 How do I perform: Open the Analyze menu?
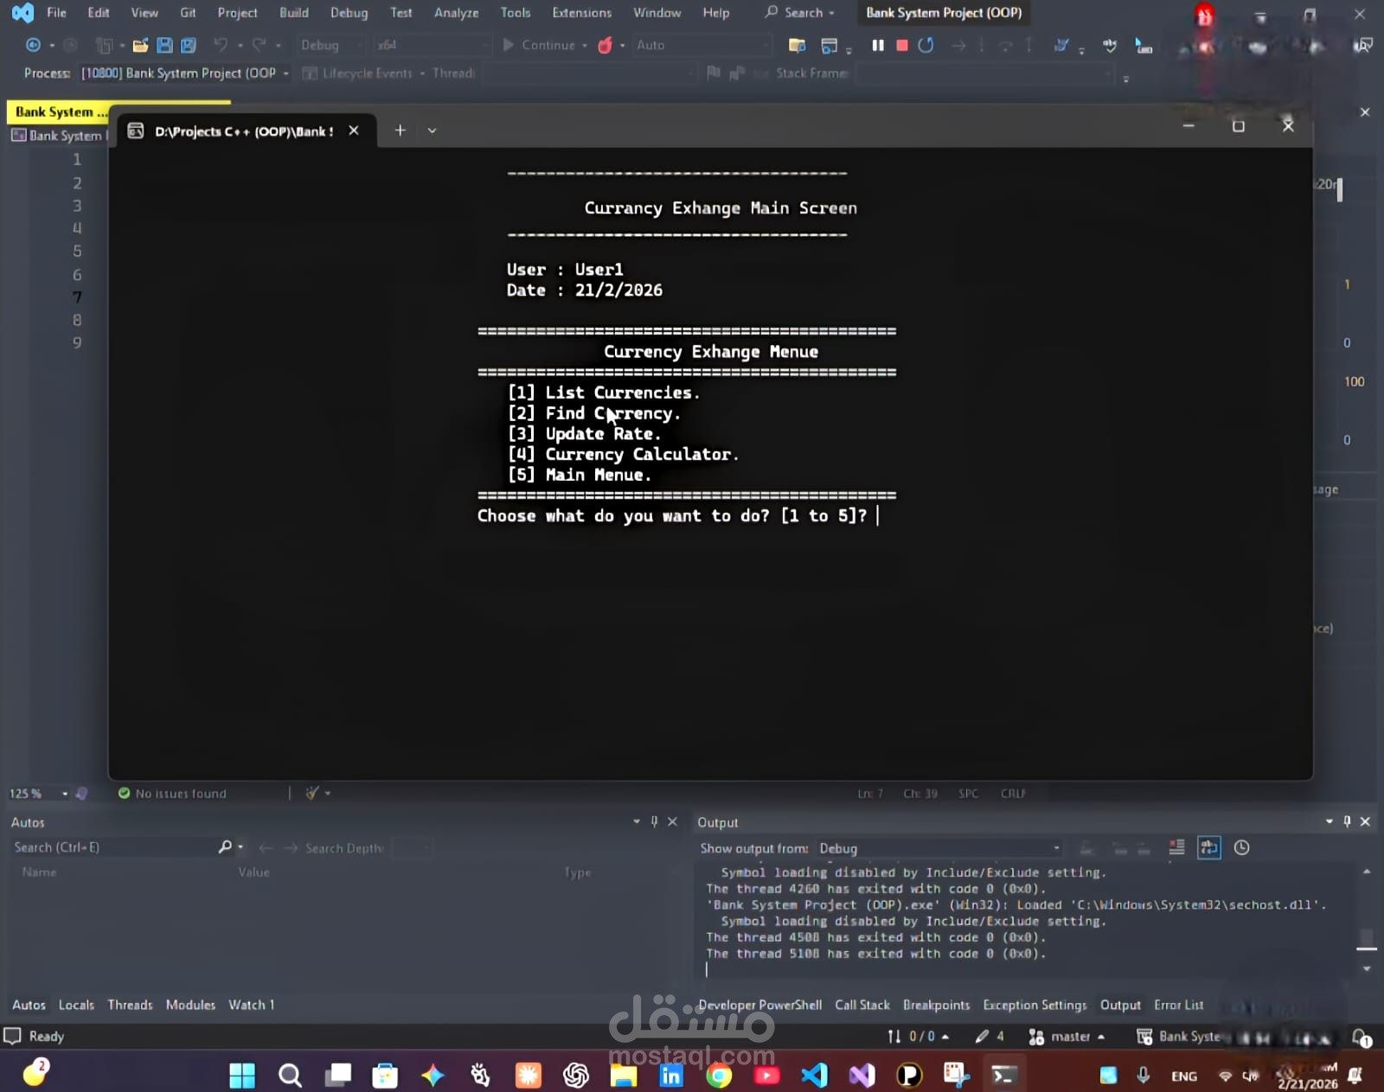point(456,12)
